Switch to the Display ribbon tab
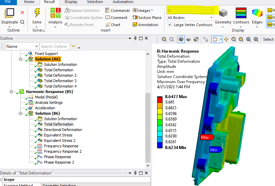Viewport: 275px width, 186px height. [71, 2]
